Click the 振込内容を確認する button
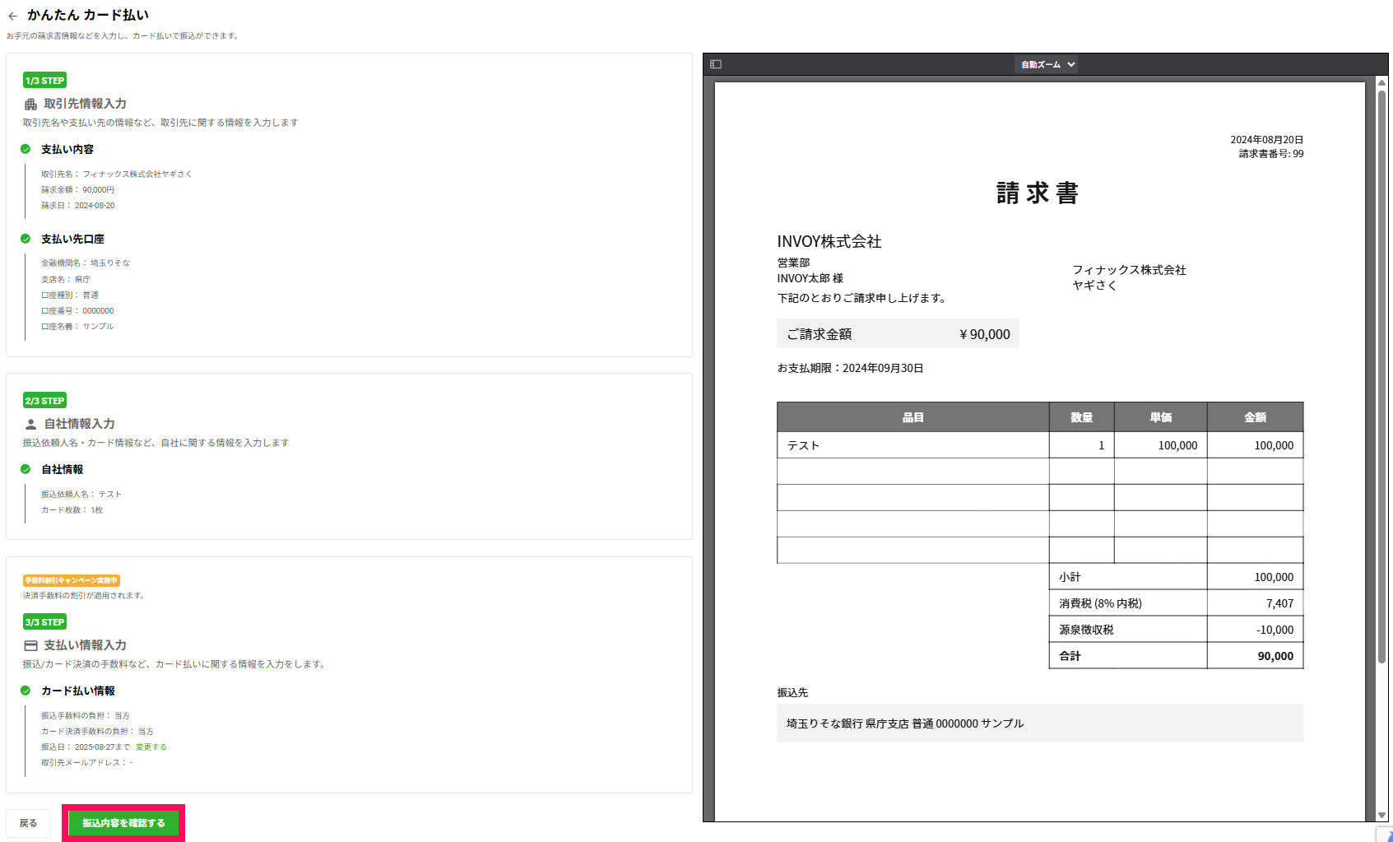This screenshot has width=1393, height=842. (123, 823)
